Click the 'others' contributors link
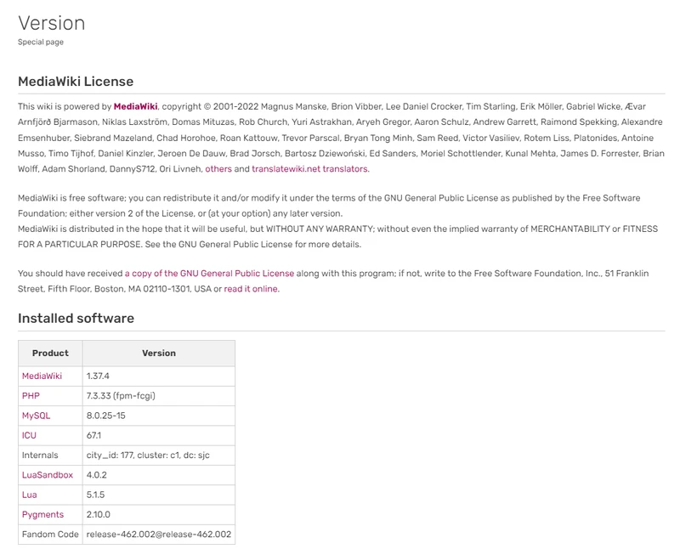Image resolution: width=680 pixels, height=549 pixels. [x=218, y=169]
